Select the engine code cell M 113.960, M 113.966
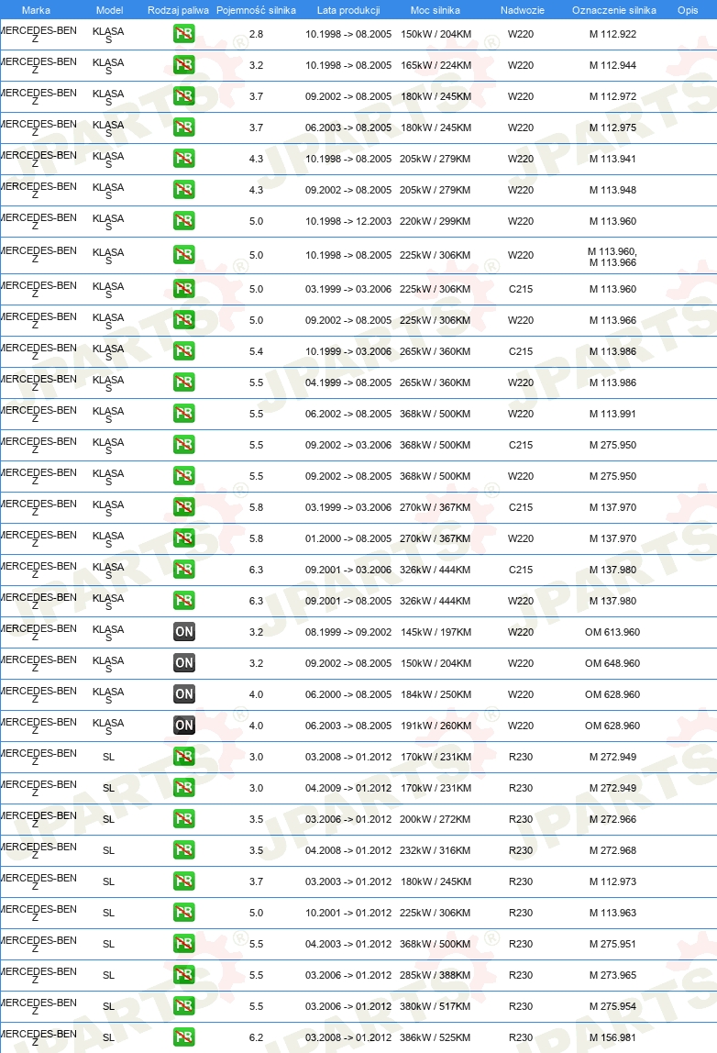The height and width of the screenshot is (1053, 717). [613, 257]
